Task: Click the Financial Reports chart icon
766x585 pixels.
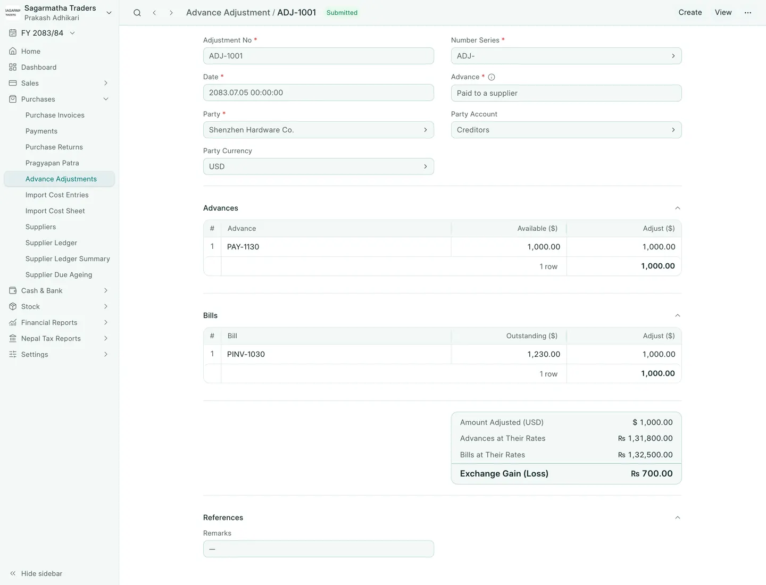Action: (x=13, y=322)
